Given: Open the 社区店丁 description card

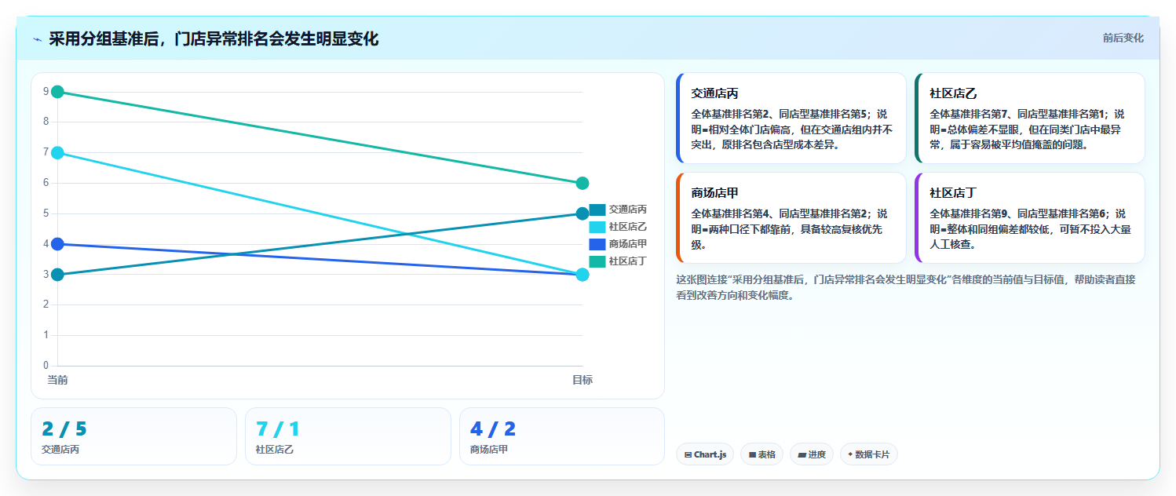Looking at the screenshot, I should pos(1029,217).
